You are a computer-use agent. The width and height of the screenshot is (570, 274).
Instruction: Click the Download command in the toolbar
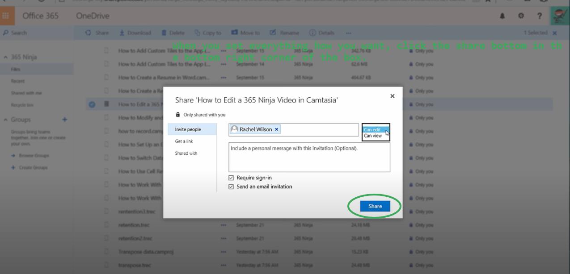point(135,33)
